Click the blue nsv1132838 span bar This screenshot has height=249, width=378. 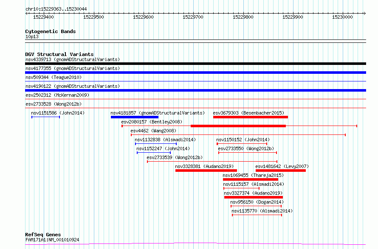point(156,144)
